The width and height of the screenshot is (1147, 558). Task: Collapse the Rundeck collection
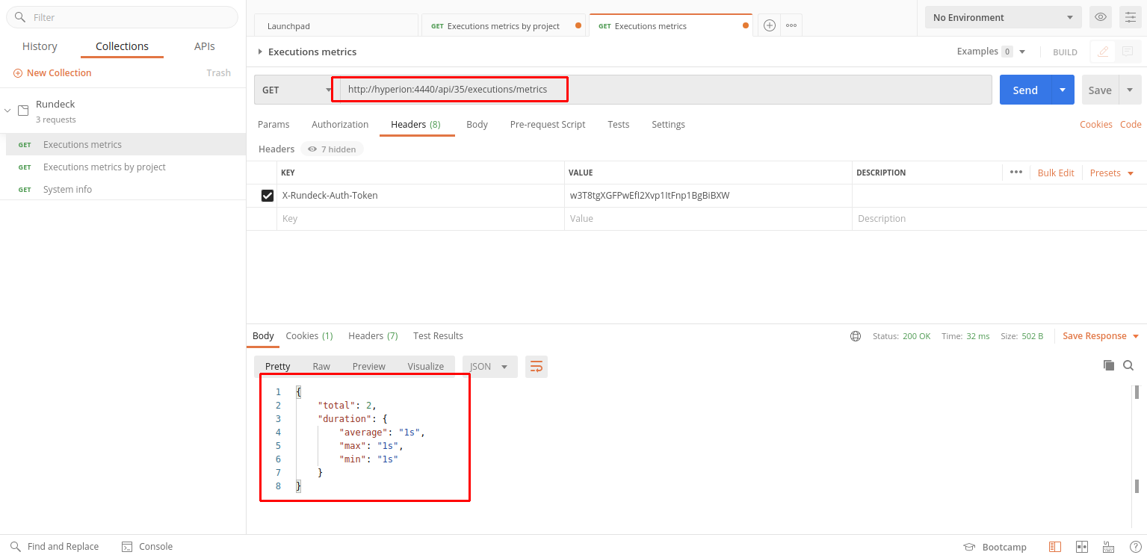point(7,109)
